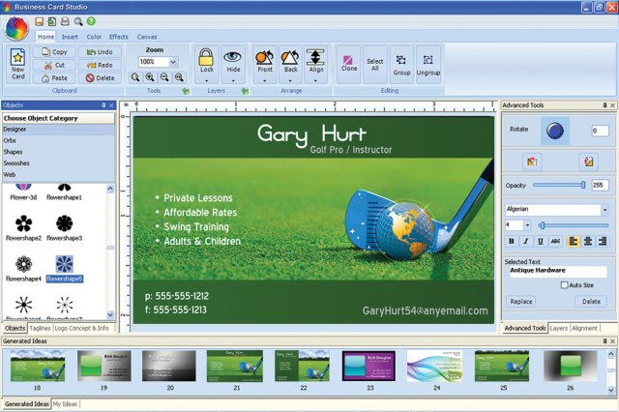Bring object to Front icon

(x=264, y=60)
